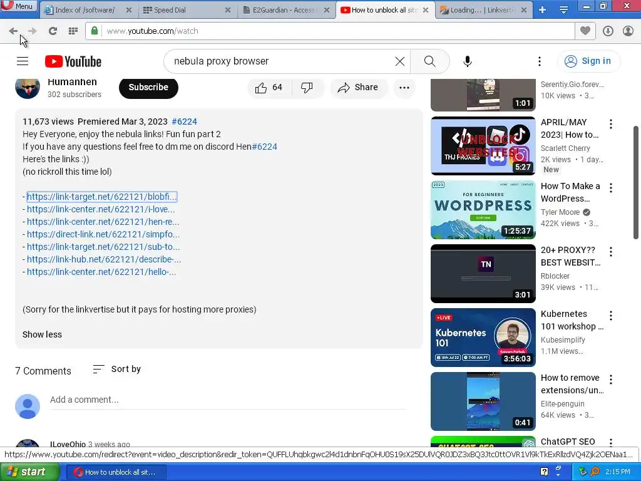
Task: Open options for How to remove extensions video
Action: (611, 379)
